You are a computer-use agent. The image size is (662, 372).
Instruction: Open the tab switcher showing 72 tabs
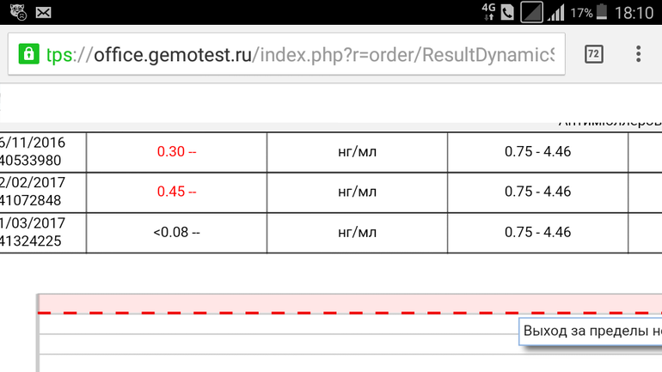[x=593, y=54]
